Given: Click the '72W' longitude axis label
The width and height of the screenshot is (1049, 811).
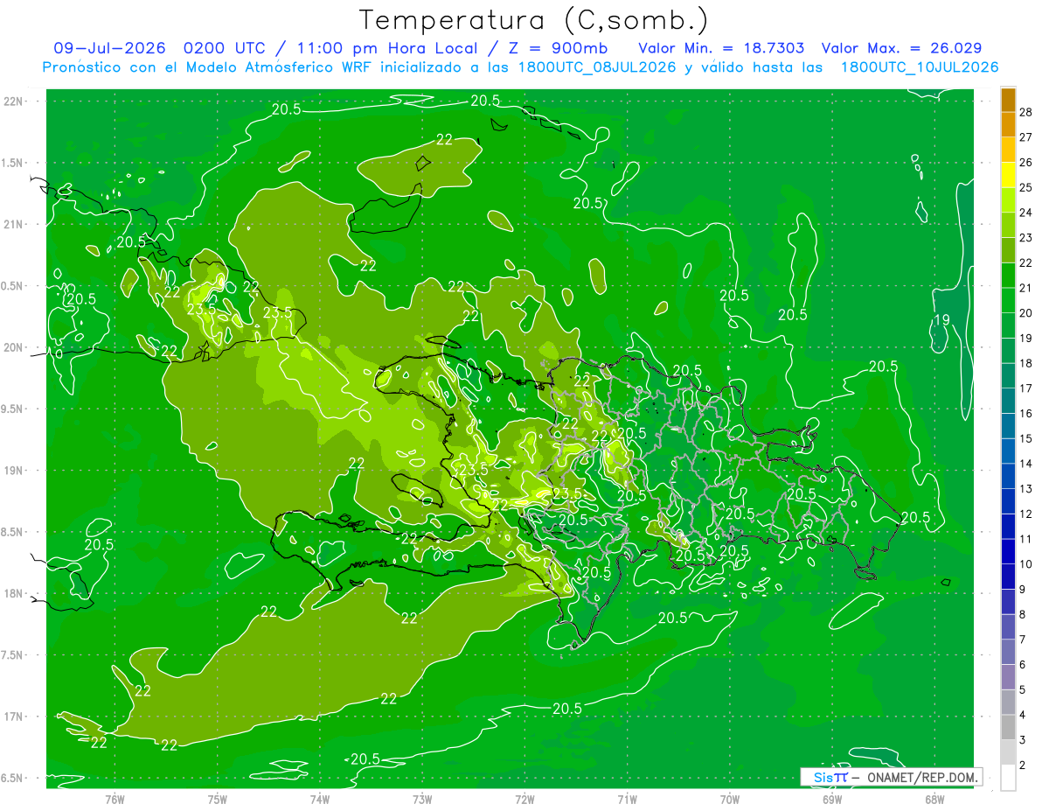Looking at the screenshot, I should click(x=524, y=799).
